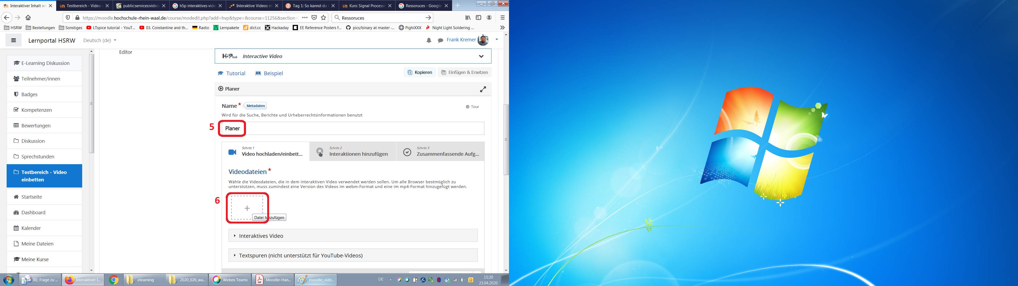Click the padlock site security icon

[x=77, y=18]
